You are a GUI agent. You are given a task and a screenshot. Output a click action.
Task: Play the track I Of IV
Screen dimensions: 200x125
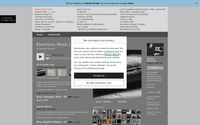coord(40,57)
